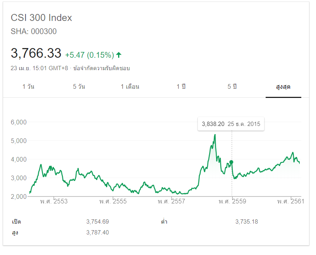Switch to the 5 วัน tab
Image resolution: width=316 pixels, height=255 pixels.
(x=79, y=86)
